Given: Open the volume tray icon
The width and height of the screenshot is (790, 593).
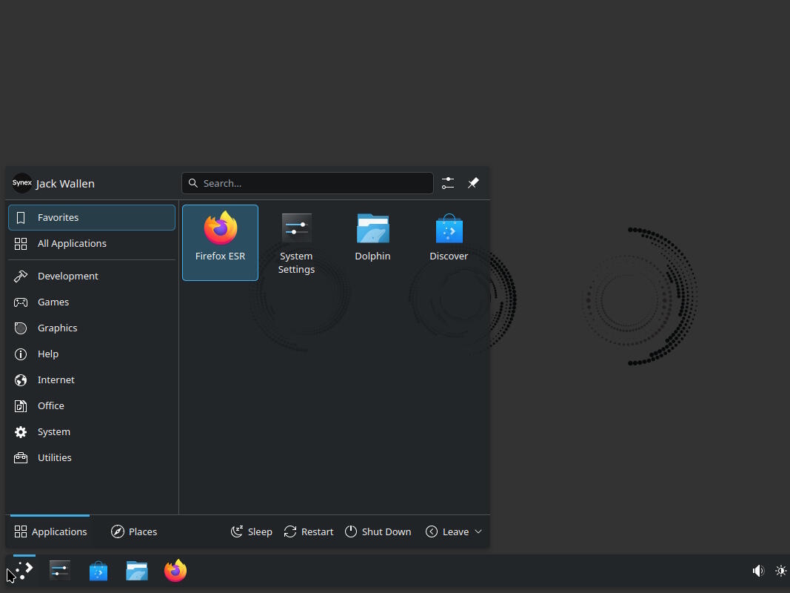Looking at the screenshot, I should (x=758, y=571).
